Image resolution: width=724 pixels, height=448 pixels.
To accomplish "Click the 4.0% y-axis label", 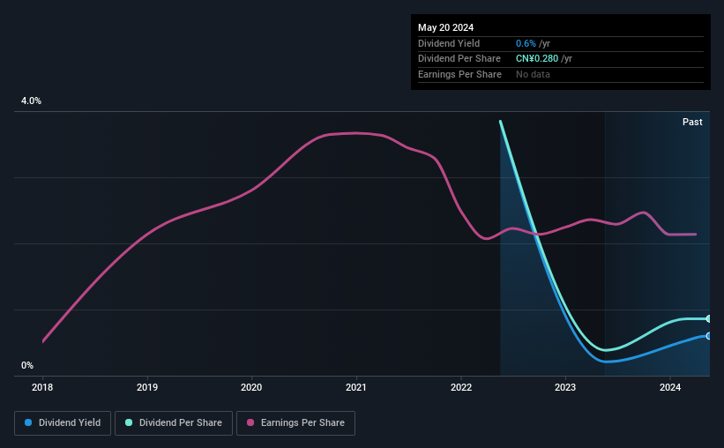I will point(31,101).
